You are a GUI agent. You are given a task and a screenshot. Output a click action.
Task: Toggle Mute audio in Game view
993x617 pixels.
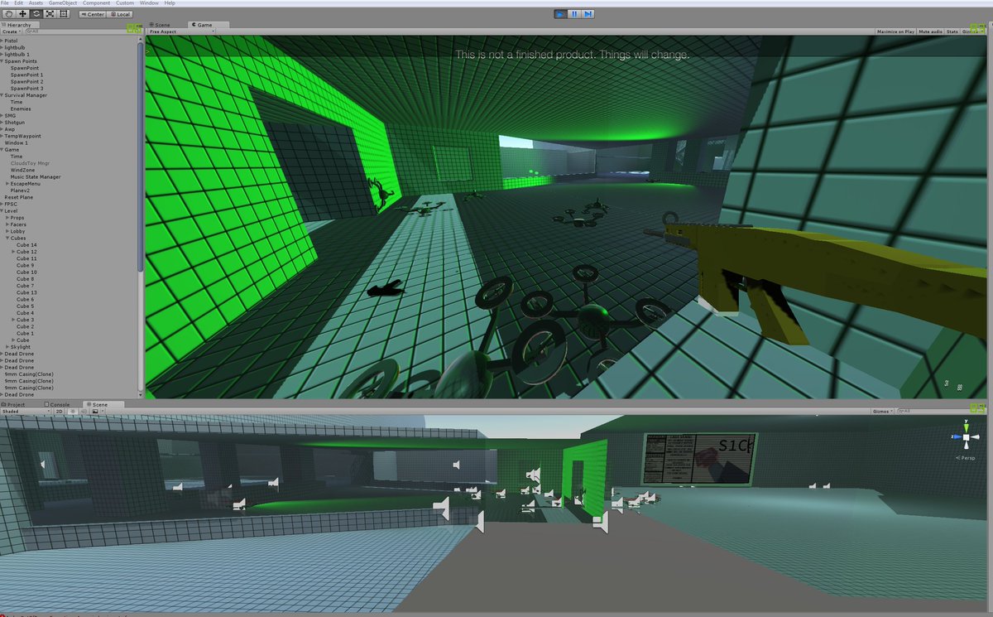point(931,31)
